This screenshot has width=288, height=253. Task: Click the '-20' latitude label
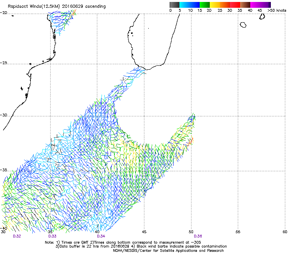[x=4, y=13]
